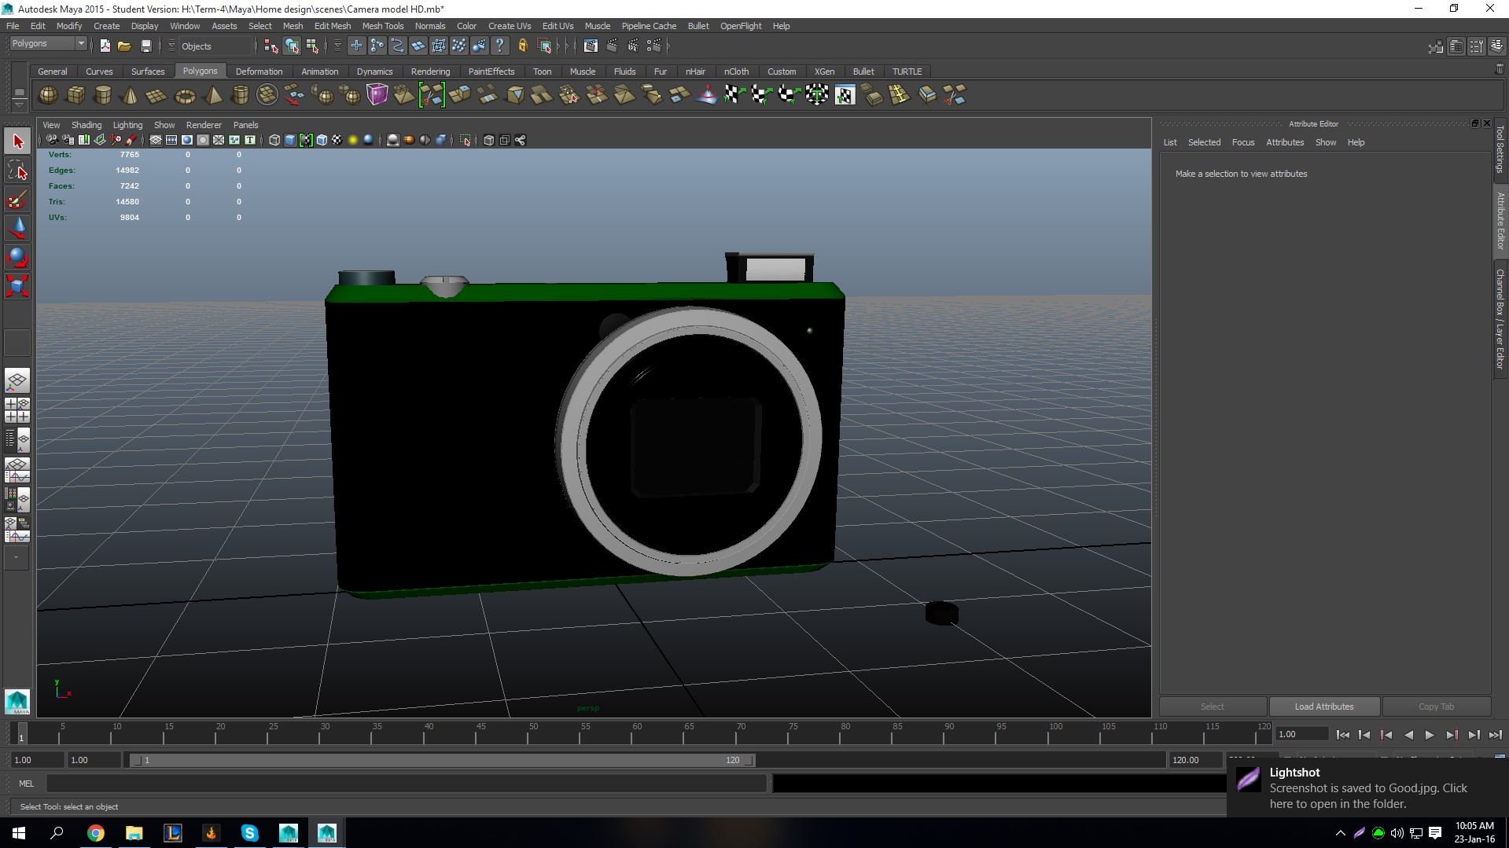Create a polygon cylinder from shelf
The width and height of the screenshot is (1509, 848).
(x=102, y=95)
